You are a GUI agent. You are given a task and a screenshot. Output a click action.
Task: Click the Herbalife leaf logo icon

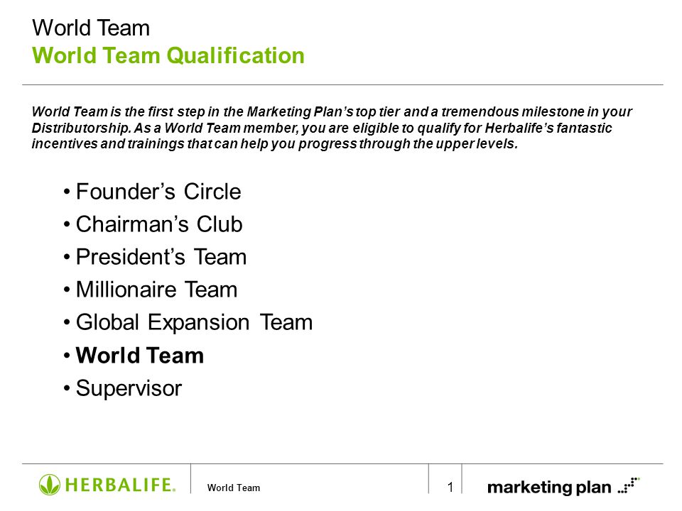pos(49,485)
